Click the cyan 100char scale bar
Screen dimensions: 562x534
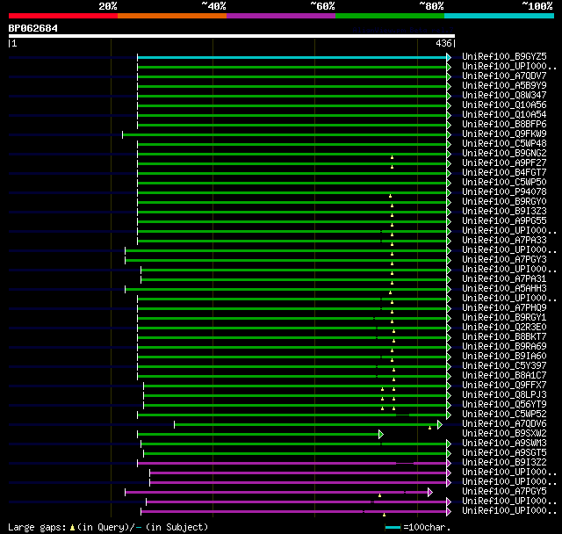tap(393, 527)
